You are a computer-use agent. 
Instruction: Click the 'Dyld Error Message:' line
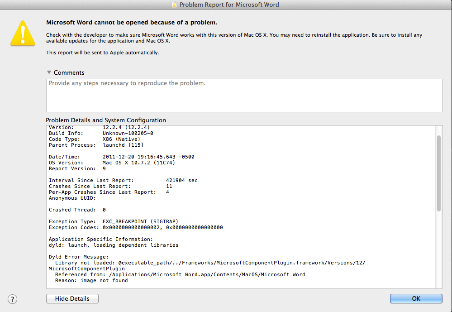click(79, 257)
